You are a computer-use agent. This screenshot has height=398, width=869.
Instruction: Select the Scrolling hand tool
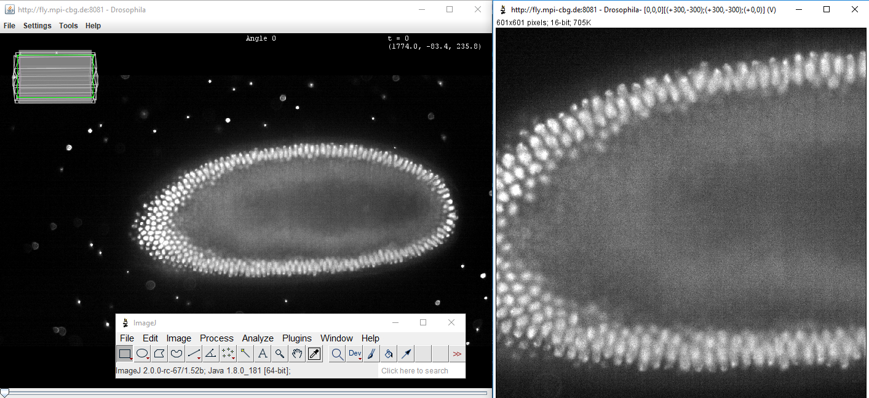(x=297, y=353)
